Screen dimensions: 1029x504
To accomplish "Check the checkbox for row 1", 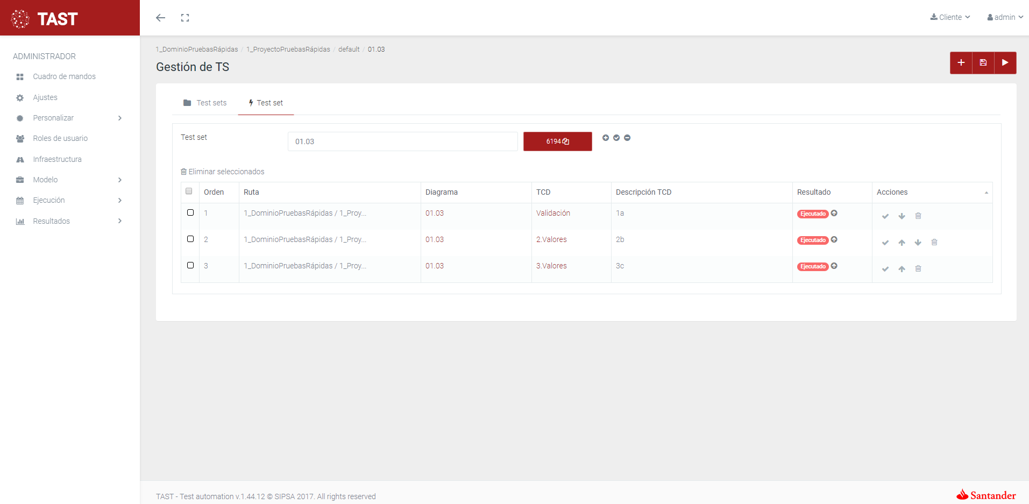I will point(190,213).
